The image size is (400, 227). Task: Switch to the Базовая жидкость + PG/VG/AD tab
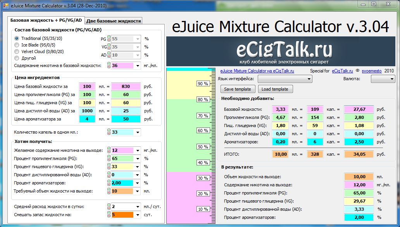tap(46, 21)
